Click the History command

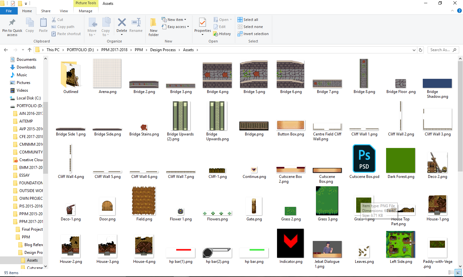222,34
